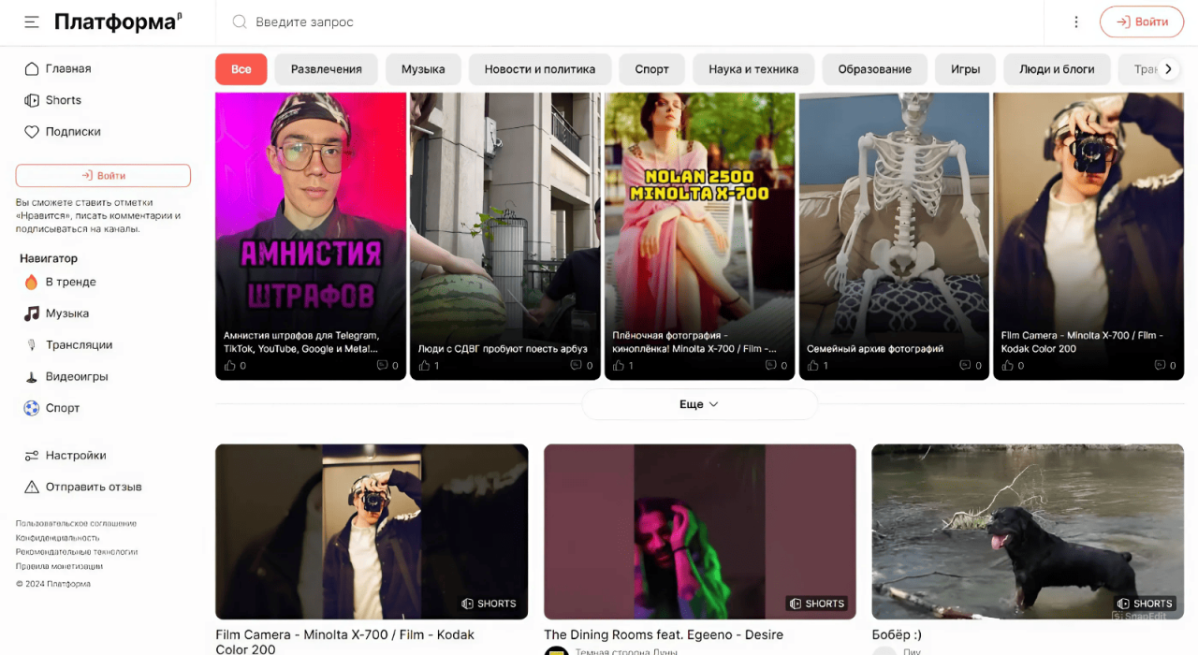This screenshot has height=655, width=1198.
Task: Open Shorts from the sidebar
Action: point(63,100)
